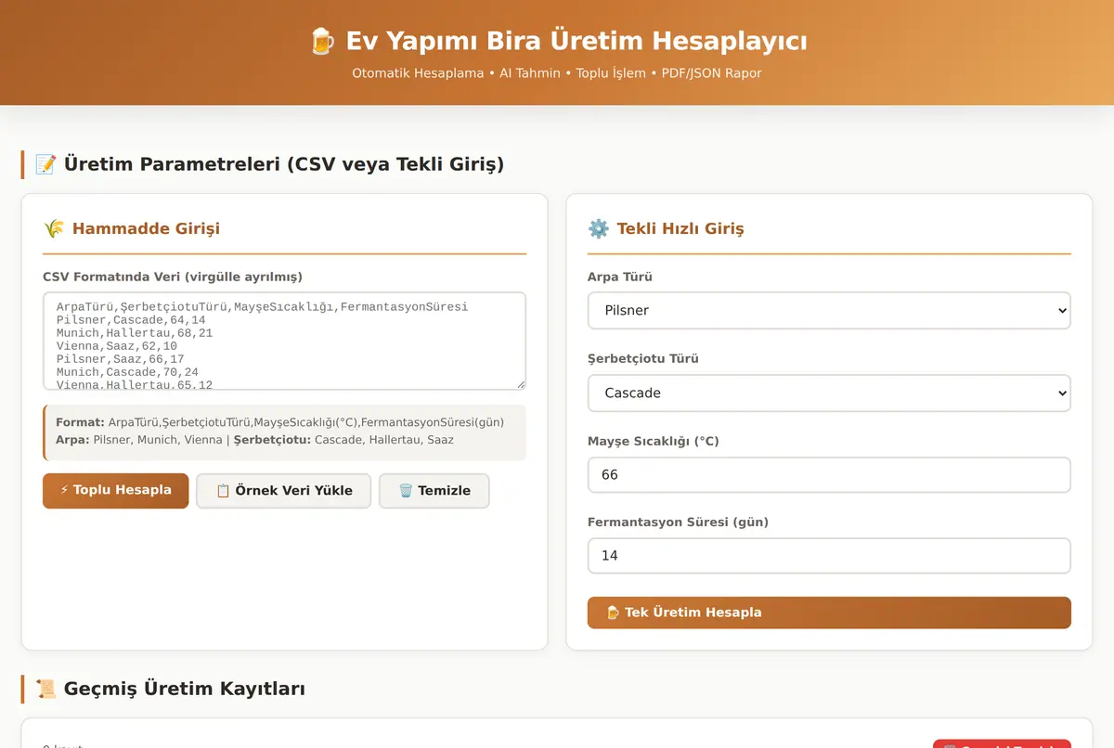This screenshot has height=748, width=1114.
Task: Open the Şerbetçiotu Türü dropdown showing Cascade
Action: coord(829,393)
